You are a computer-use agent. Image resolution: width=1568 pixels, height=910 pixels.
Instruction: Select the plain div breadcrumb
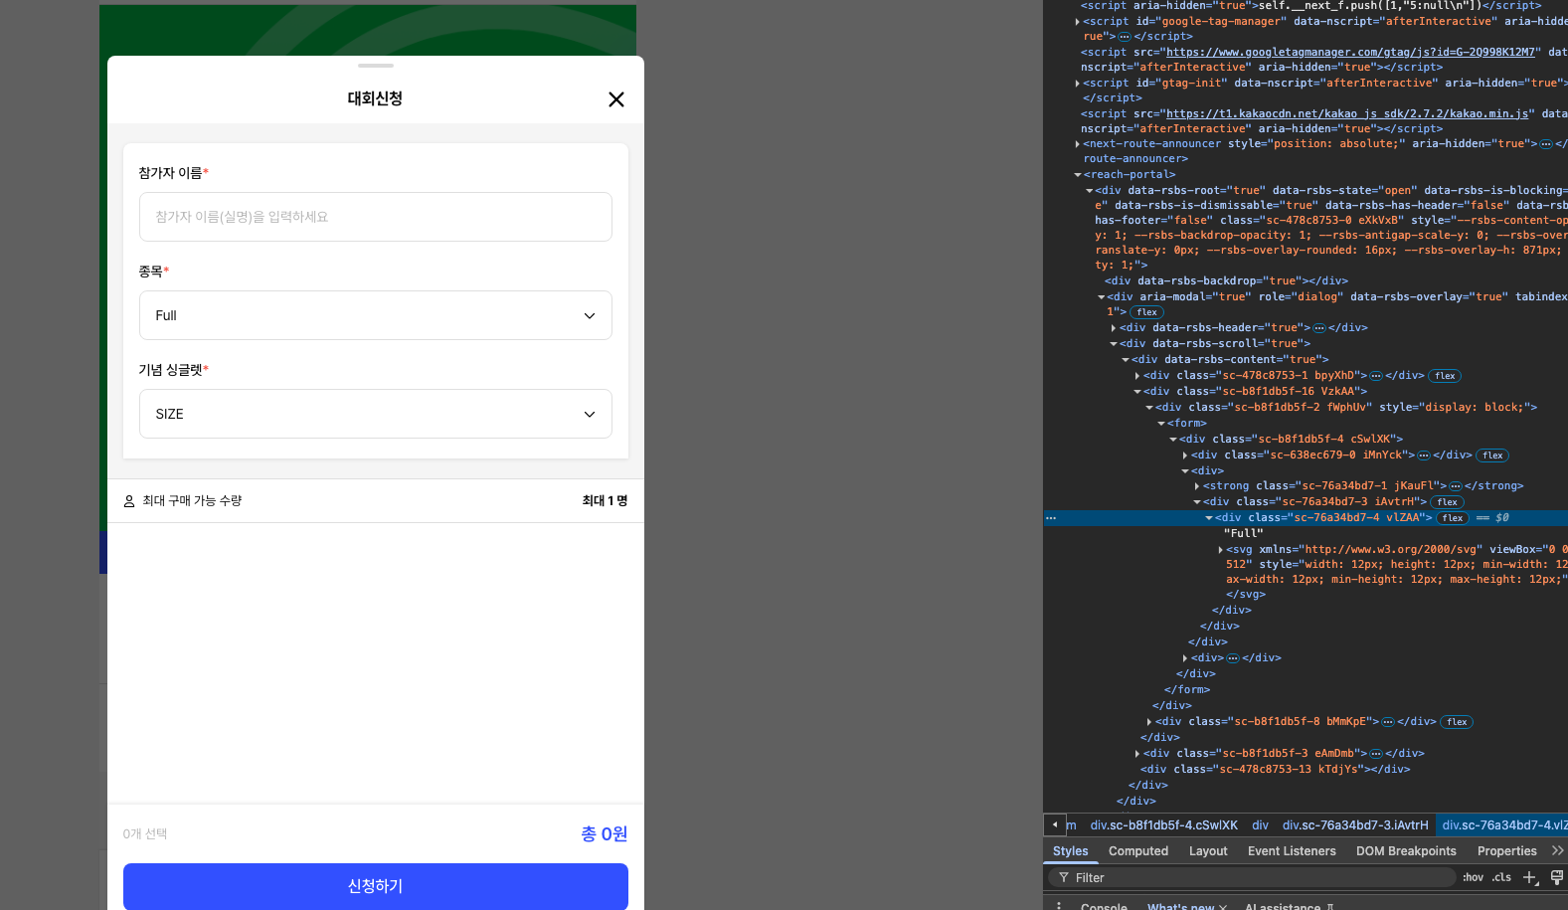(1260, 825)
